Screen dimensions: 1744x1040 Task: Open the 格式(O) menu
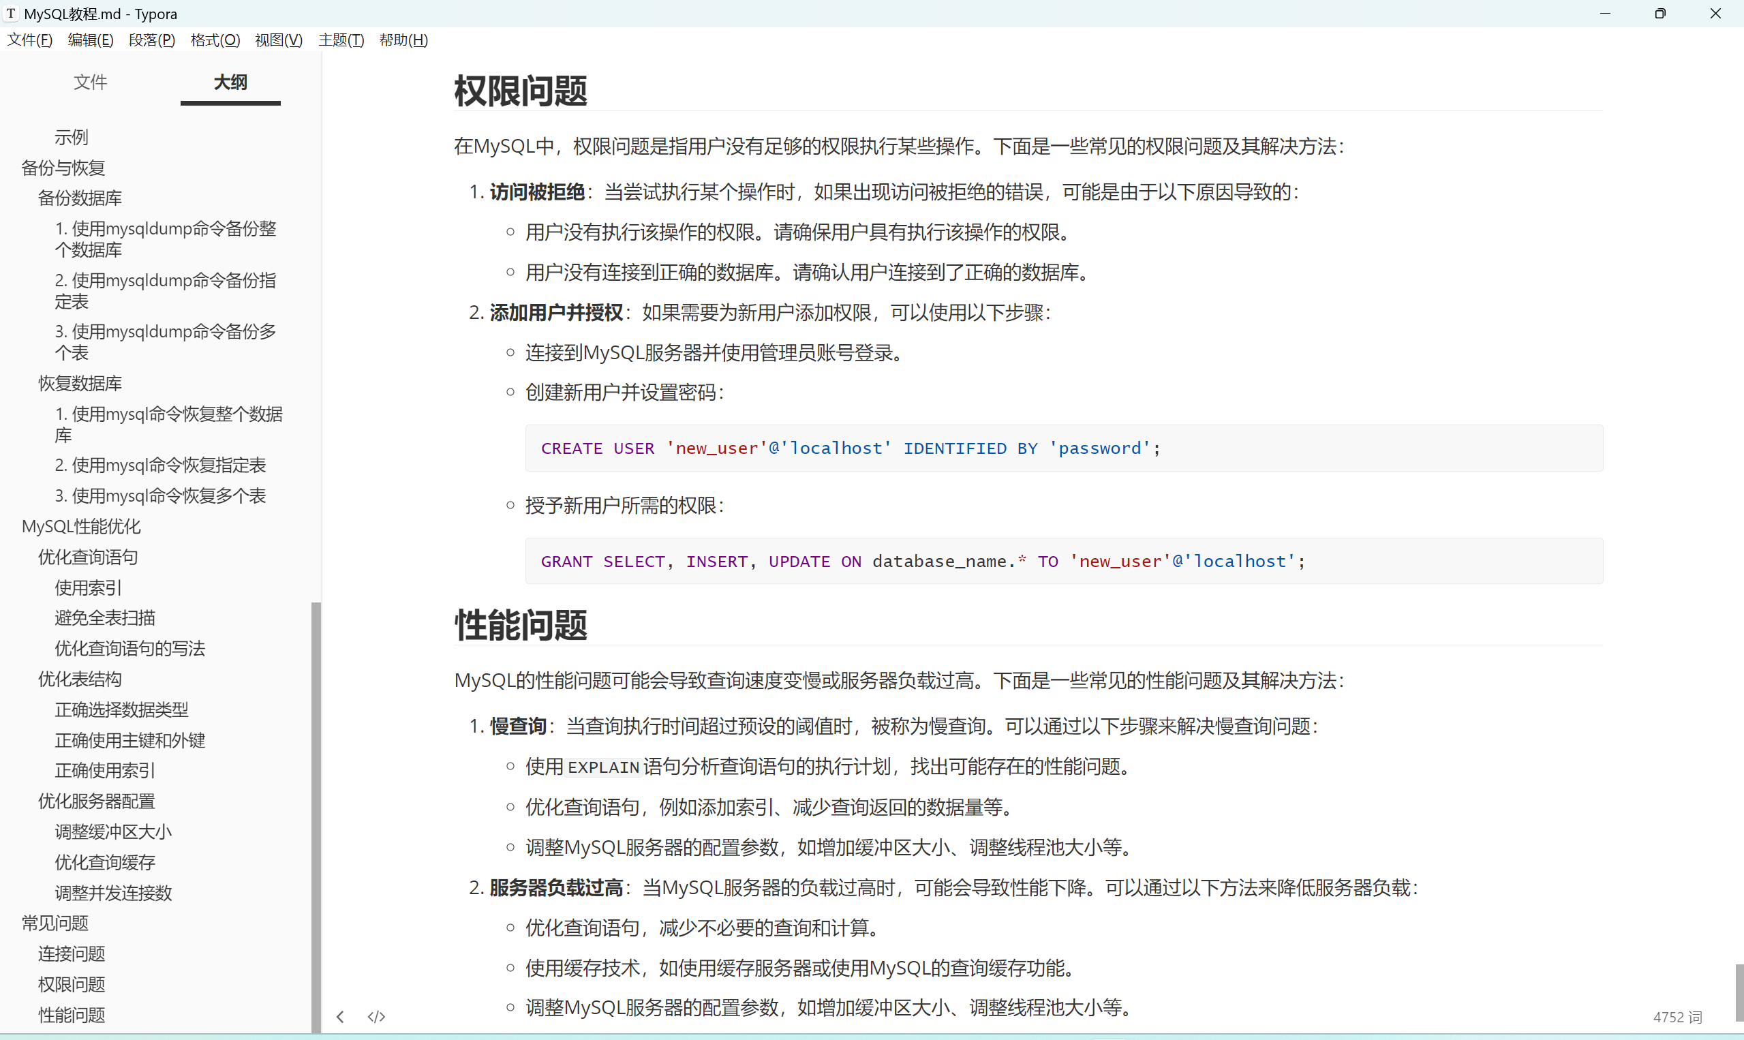click(215, 40)
